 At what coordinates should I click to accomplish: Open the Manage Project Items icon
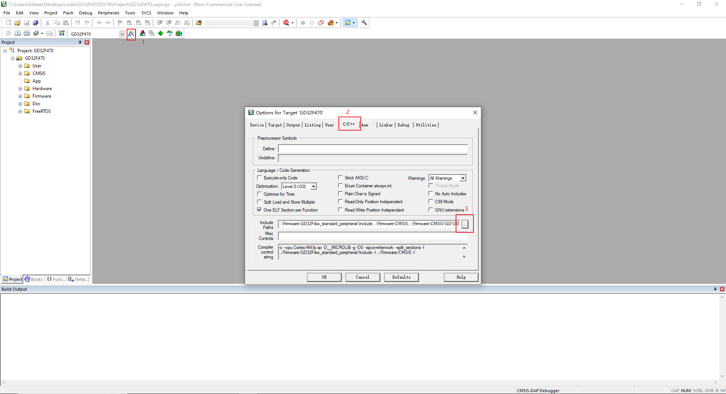[x=143, y=33]
